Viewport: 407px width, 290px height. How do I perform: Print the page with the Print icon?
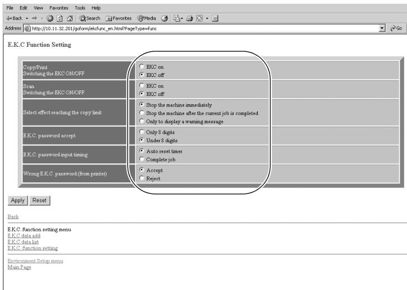click(190, 18)
